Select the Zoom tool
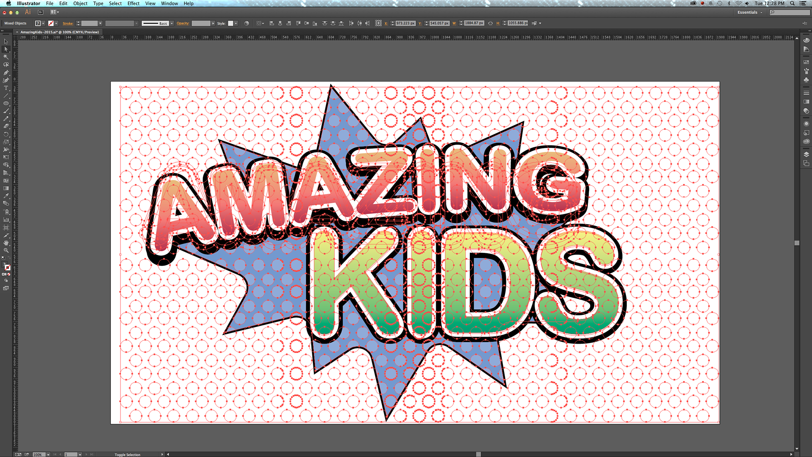The image size is (812, 457). pos(6,250)
